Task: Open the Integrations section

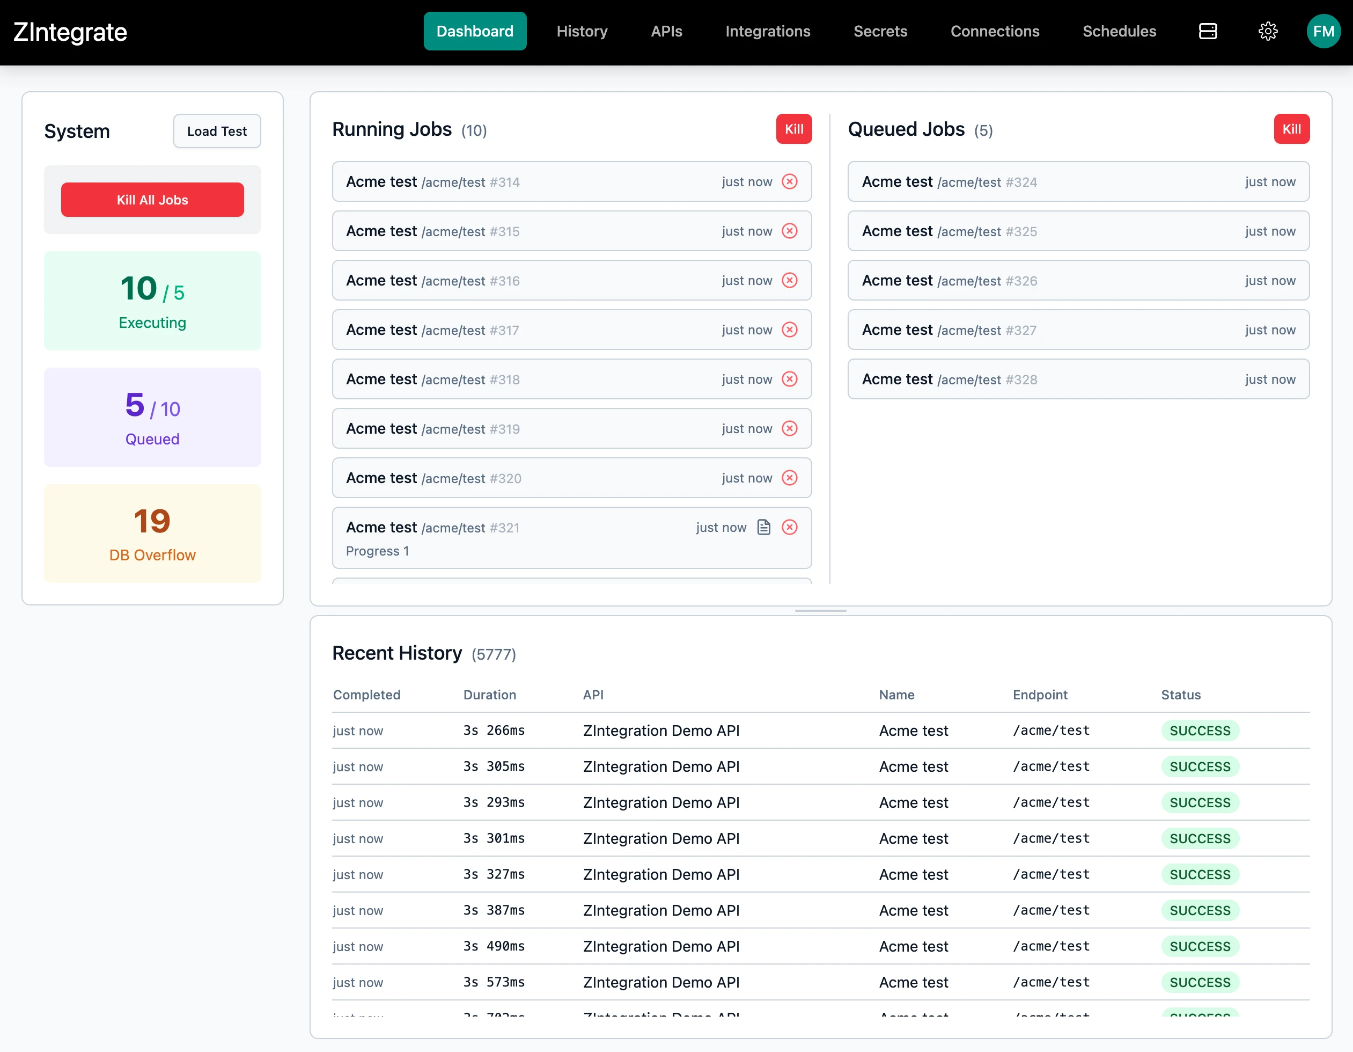Action: (x=768, y=31)
